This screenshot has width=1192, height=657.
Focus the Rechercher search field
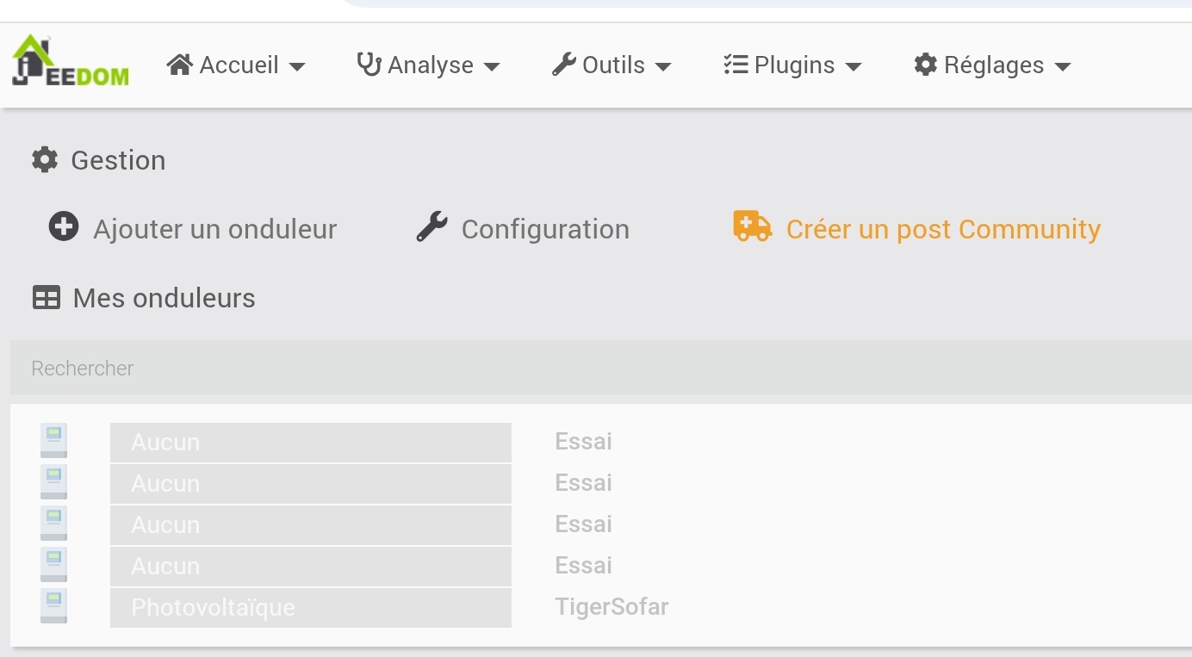(x=594, y=368)
